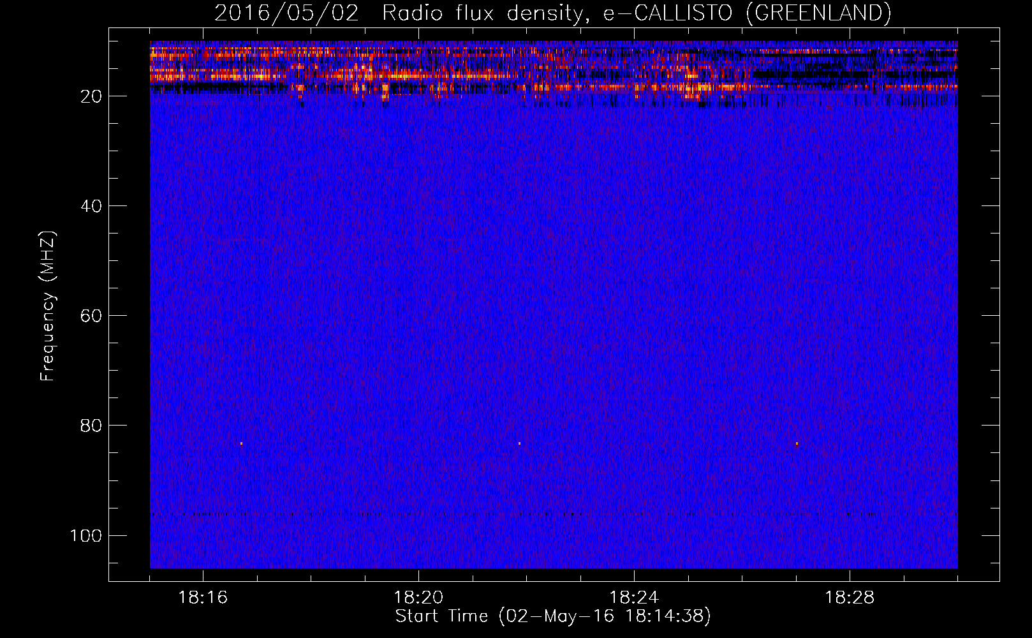Click the bright spot near 18:27 at 83 MHz
This screenshot has width=1032, height=638.
pyautogui.click(x=797, y=443)
